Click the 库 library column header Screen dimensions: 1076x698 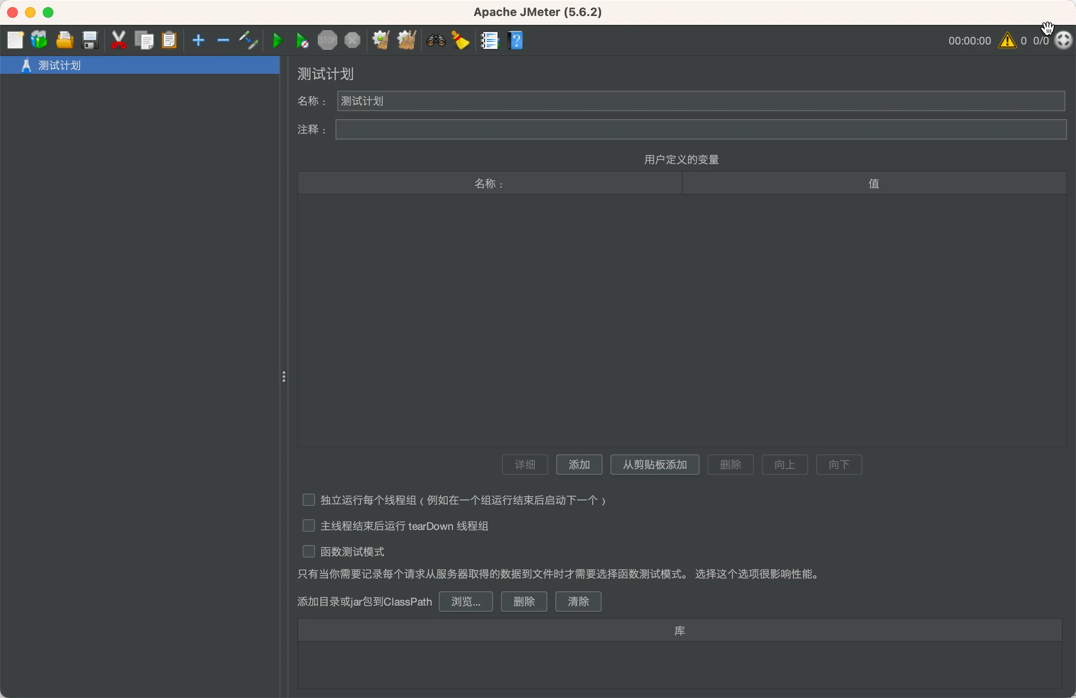point(680,631)
